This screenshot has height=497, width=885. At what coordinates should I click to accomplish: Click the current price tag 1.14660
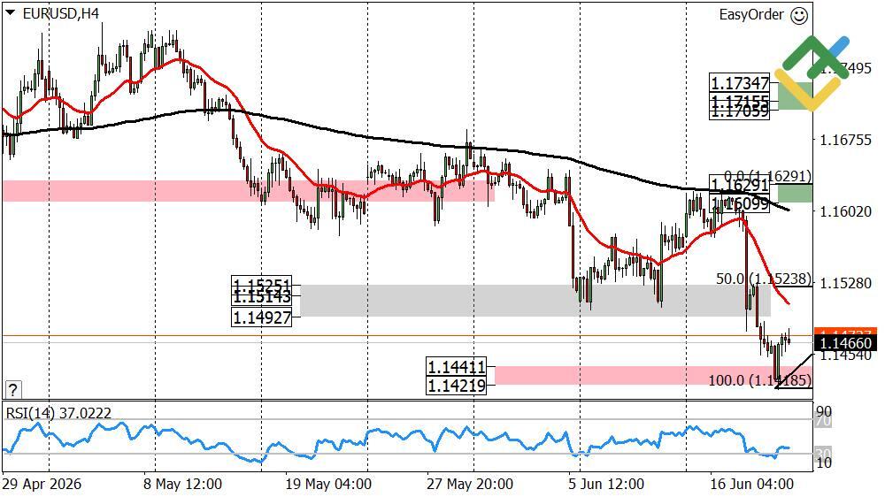pyautogui.click(x=845, y=343)
